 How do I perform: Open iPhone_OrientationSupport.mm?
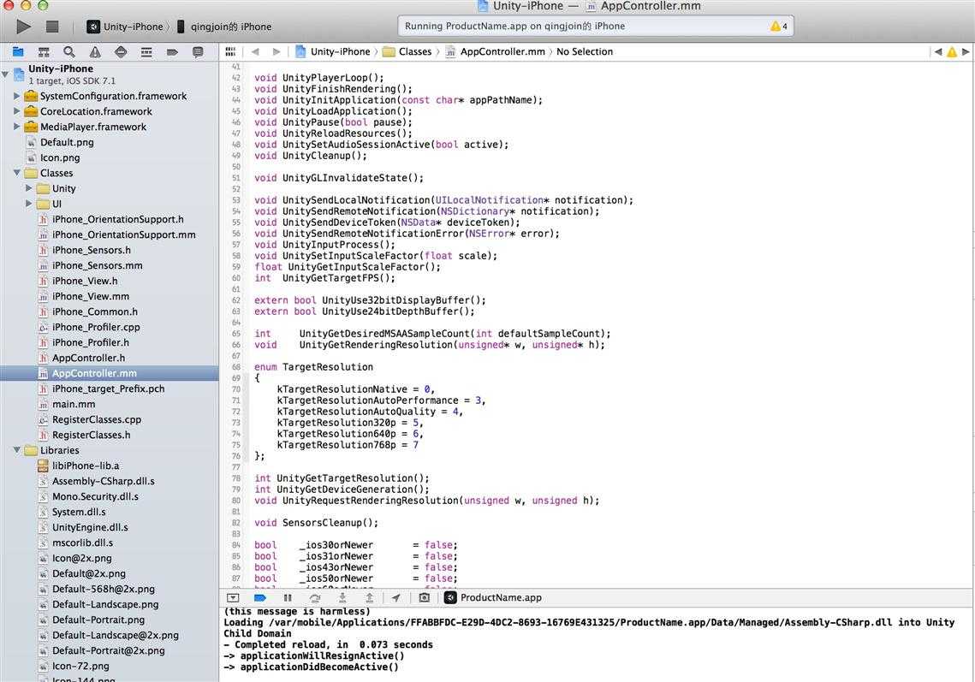tap(124, 234)
